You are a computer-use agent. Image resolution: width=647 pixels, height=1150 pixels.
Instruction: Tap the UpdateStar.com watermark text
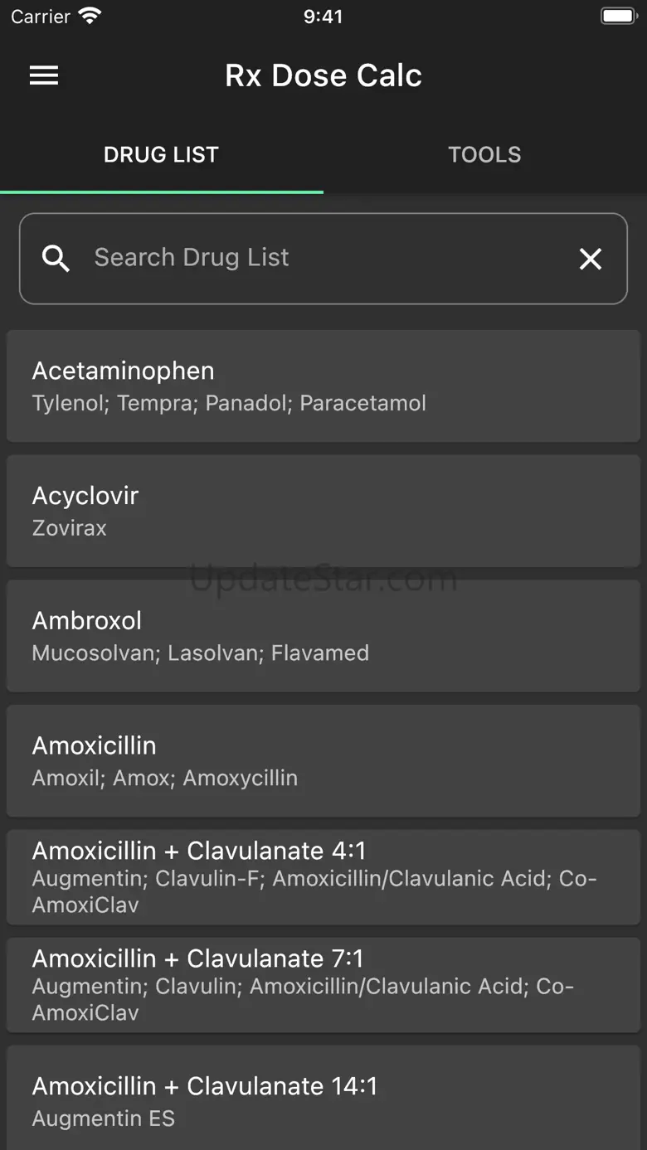click(323, 580)
